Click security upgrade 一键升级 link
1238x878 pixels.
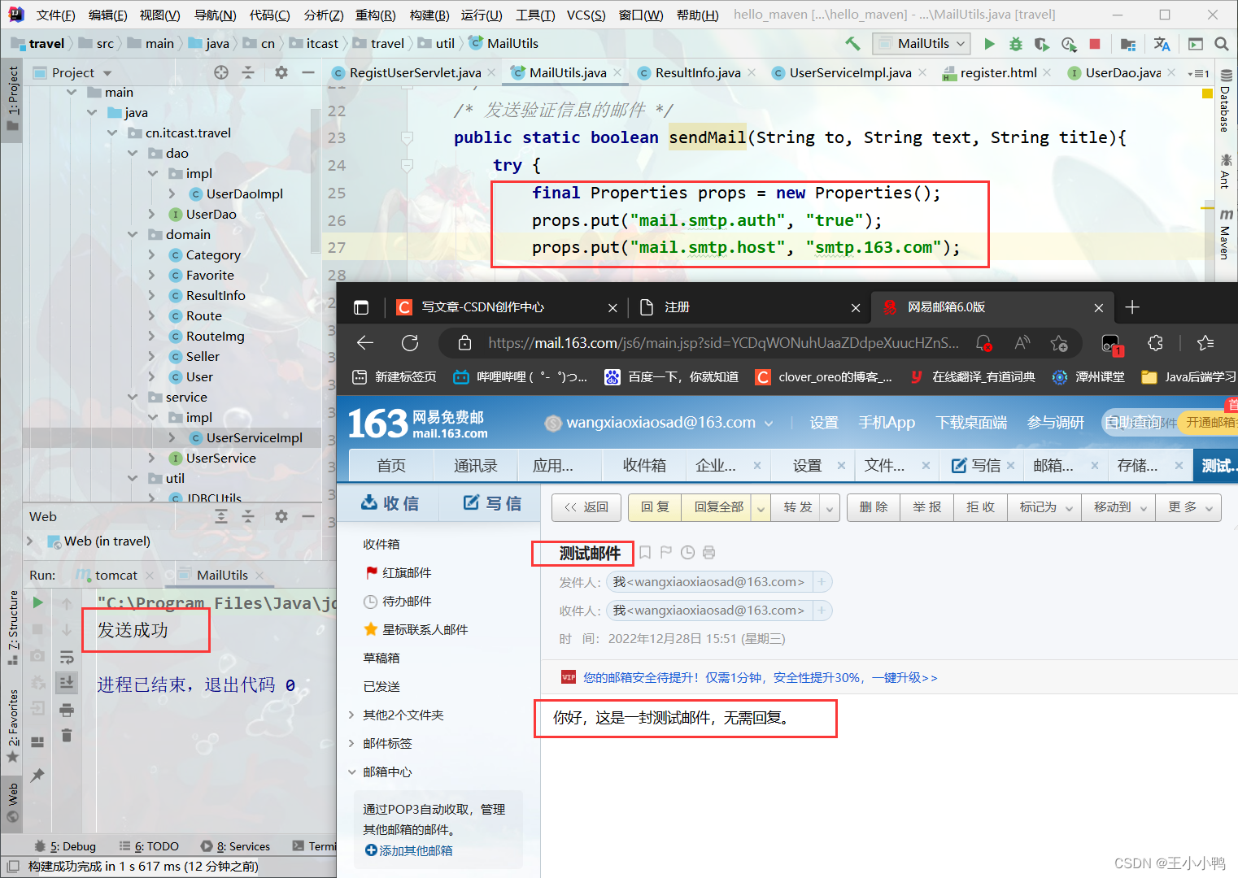tap(905, 677)
